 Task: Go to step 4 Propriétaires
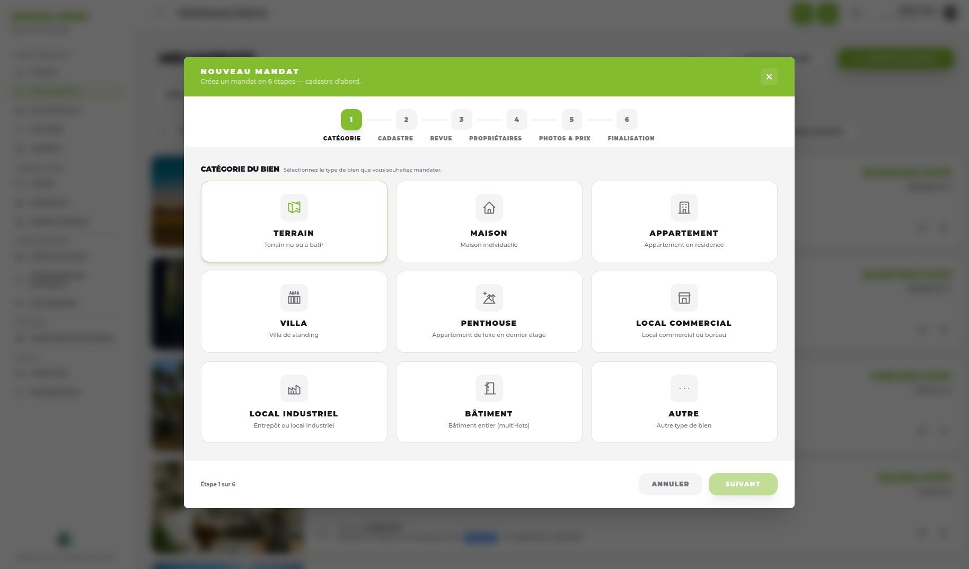coord(517,120)
